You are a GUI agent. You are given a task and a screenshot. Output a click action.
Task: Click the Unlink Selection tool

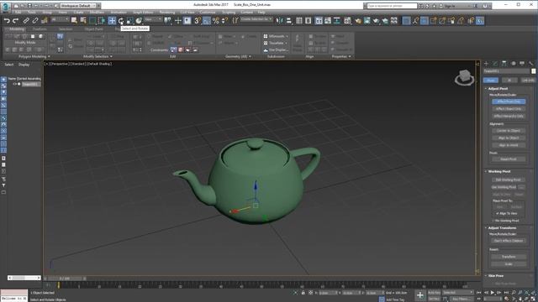point(35,21)
